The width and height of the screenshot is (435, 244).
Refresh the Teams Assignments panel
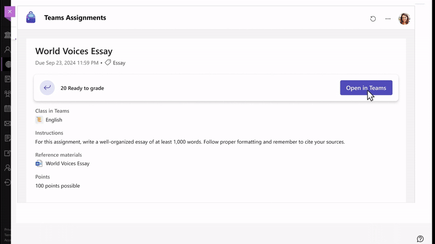[373, 19]
